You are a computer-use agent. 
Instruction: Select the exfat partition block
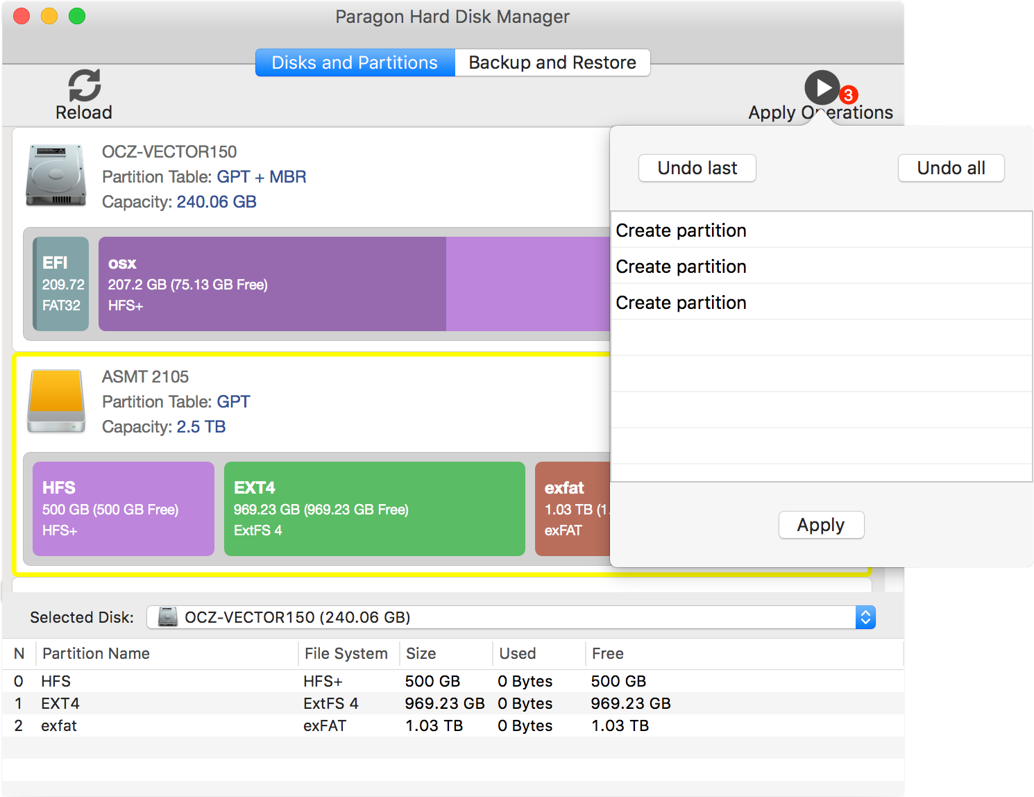572,509
